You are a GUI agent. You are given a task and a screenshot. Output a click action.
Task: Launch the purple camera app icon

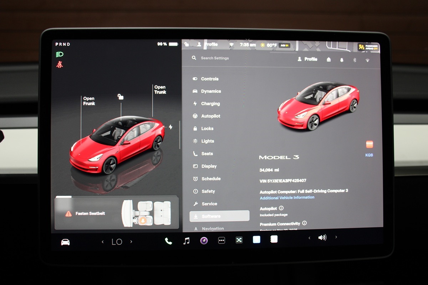pyautogui.click(x=204, y=241)
